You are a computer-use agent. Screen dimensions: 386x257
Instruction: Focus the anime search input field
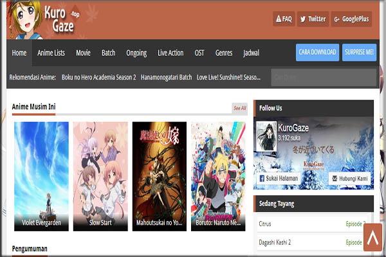(x=324, y=78)
